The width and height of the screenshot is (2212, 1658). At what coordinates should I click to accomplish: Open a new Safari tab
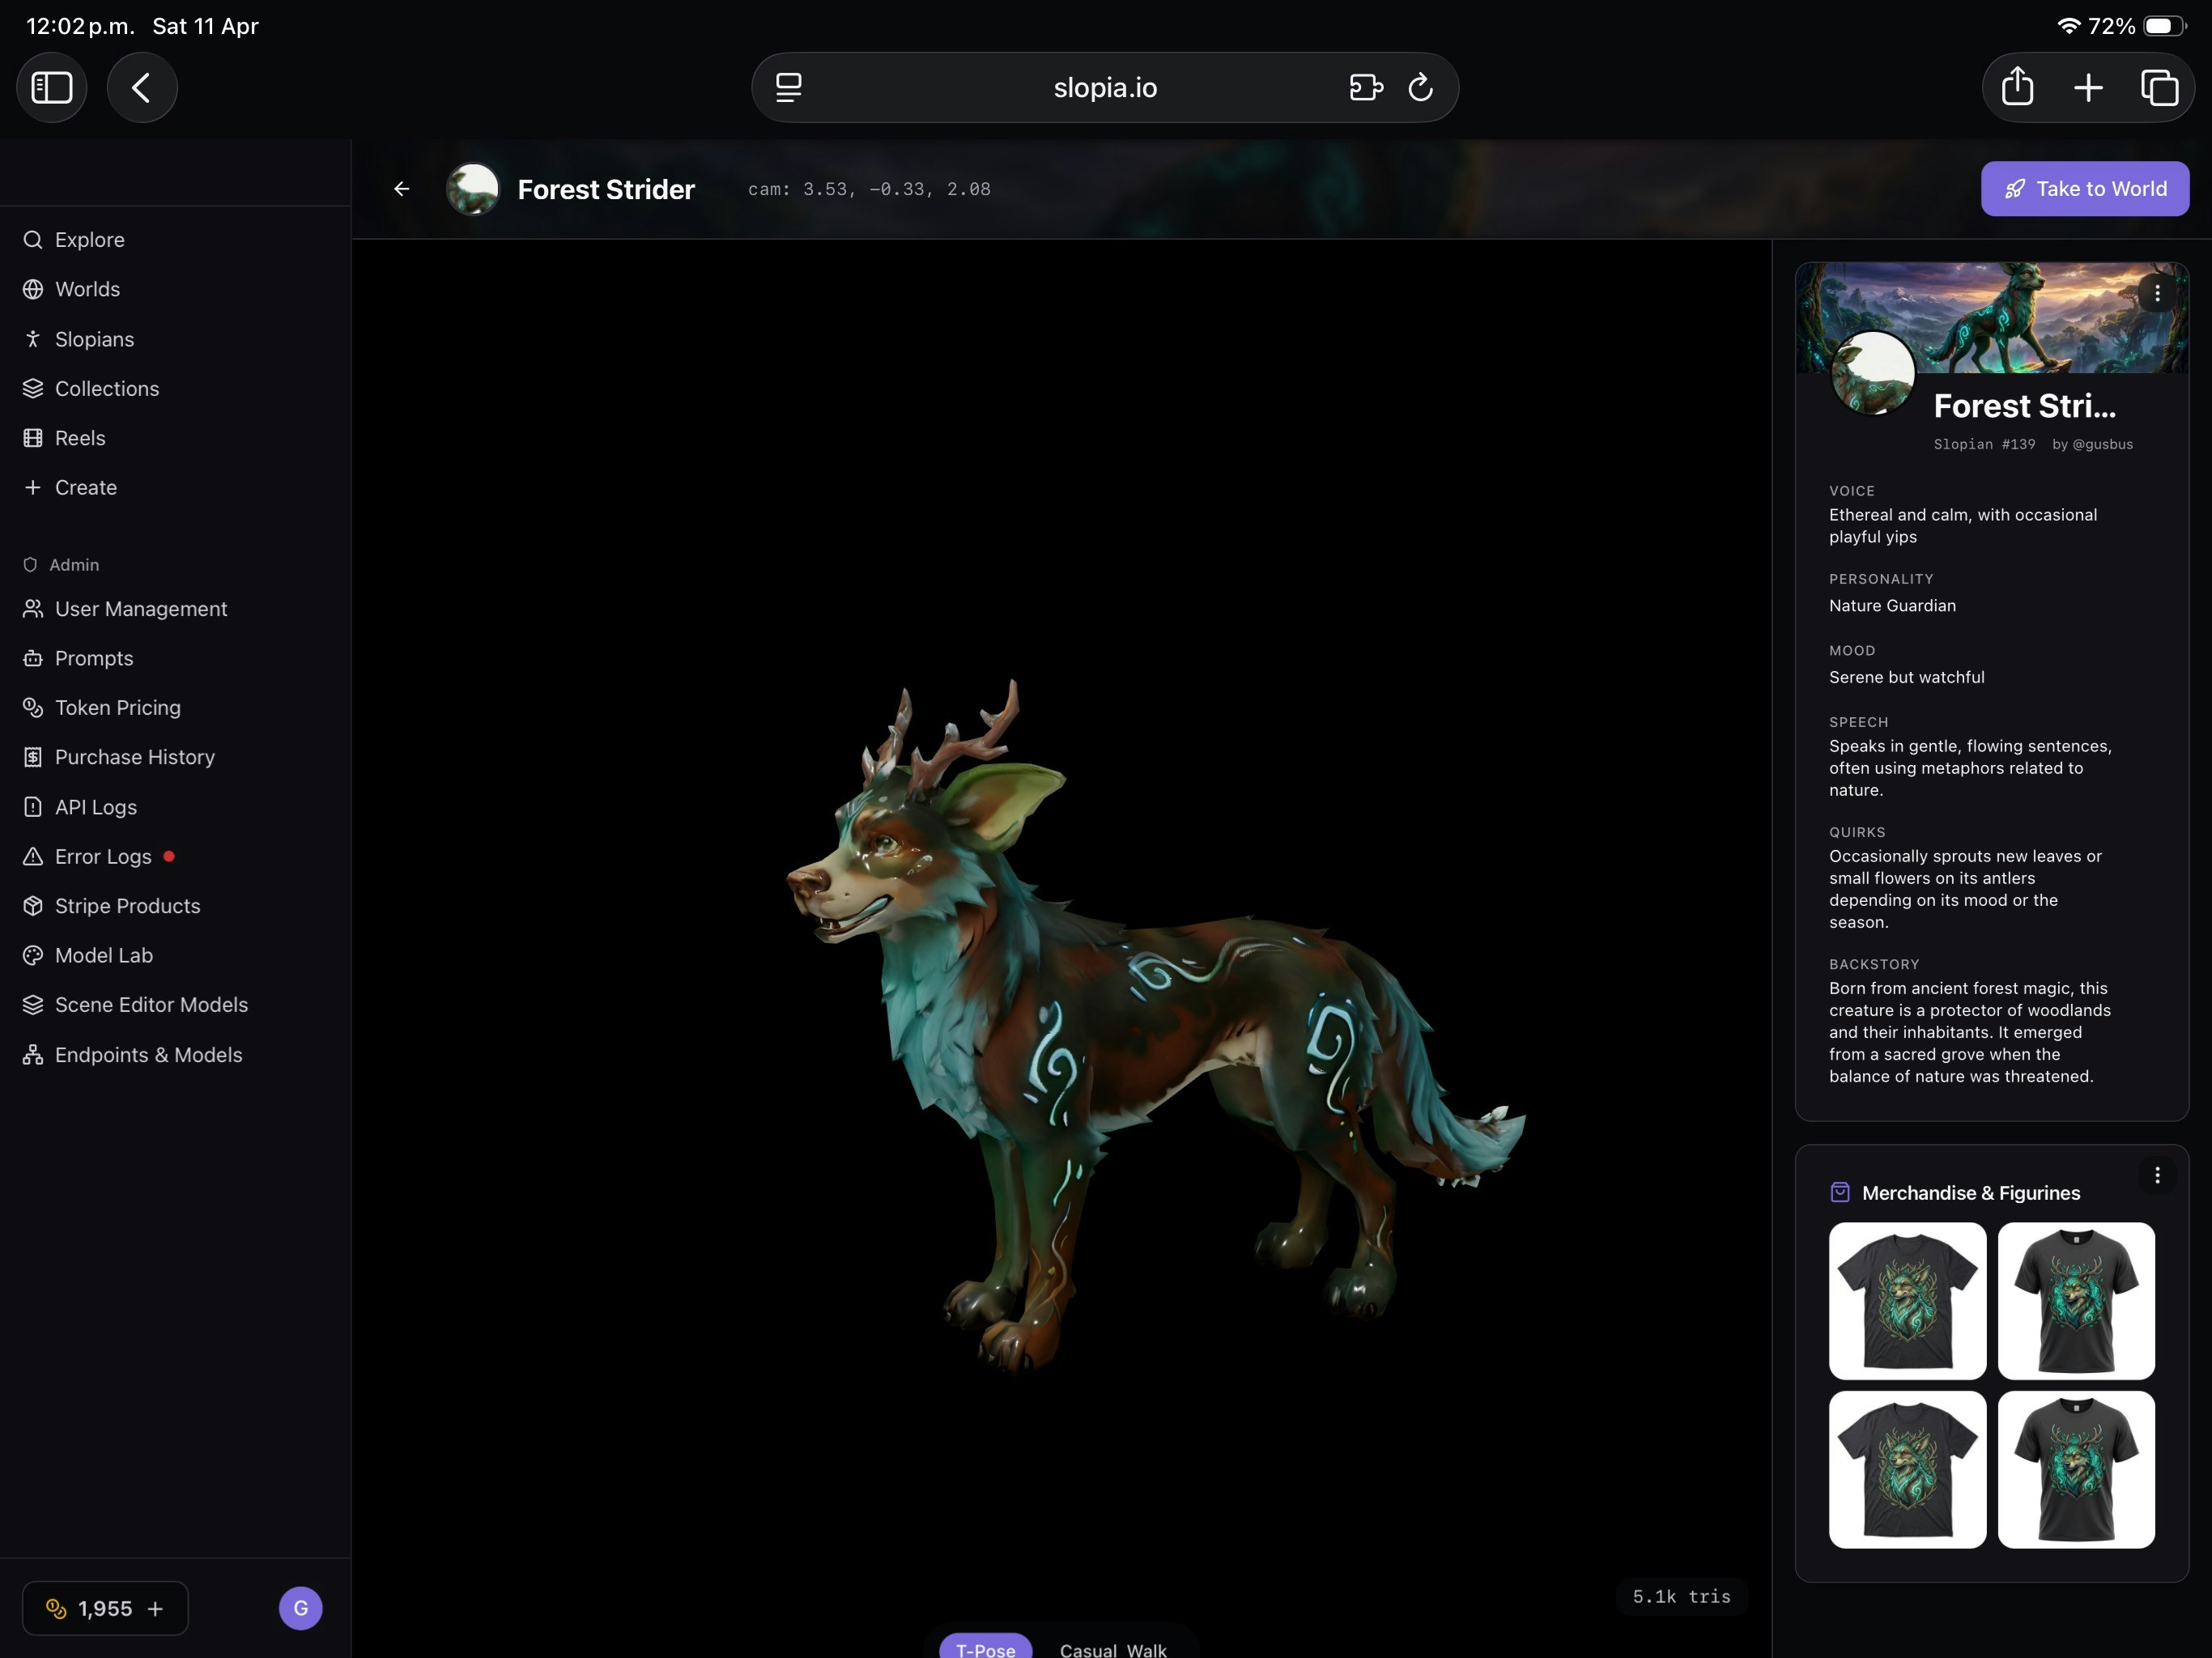point(2088,88)
